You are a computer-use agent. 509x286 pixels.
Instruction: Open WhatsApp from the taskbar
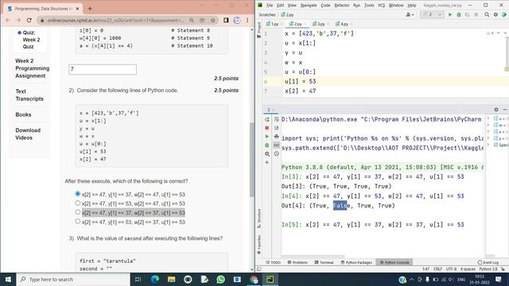221,279
